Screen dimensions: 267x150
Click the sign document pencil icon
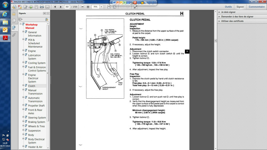coord(25,7)
